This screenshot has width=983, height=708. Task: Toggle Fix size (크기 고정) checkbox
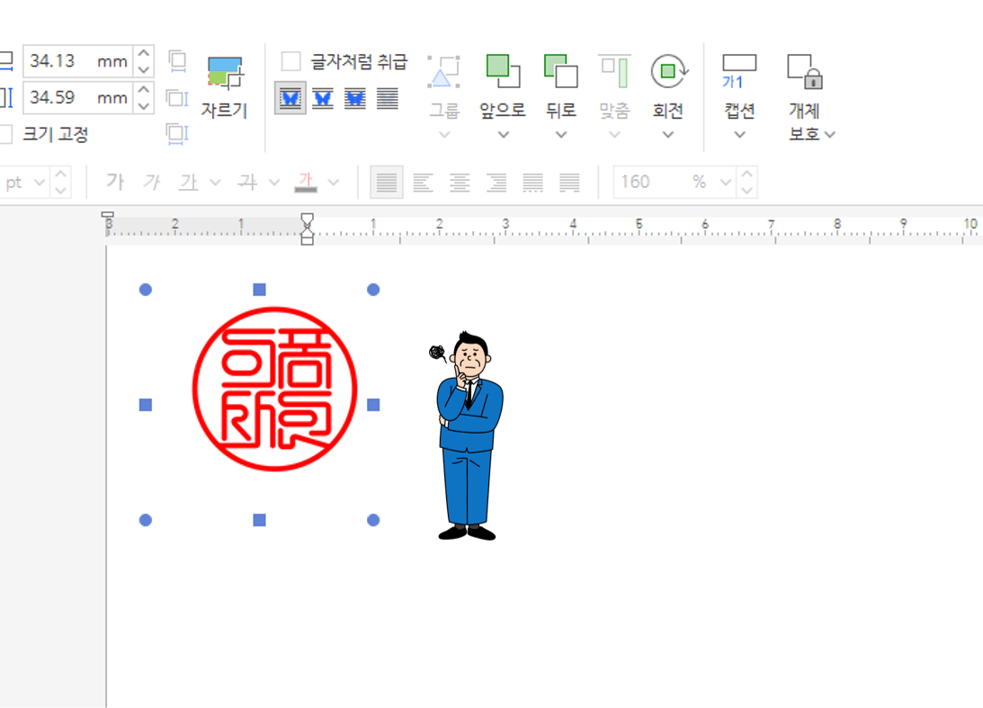point(5,133)
